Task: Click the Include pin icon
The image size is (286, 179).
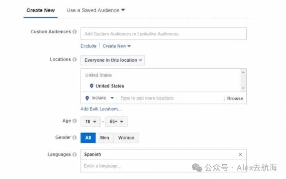Action: (x=87, y=98)
